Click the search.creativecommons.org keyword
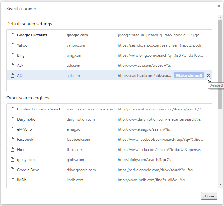 tap(90, 109)
